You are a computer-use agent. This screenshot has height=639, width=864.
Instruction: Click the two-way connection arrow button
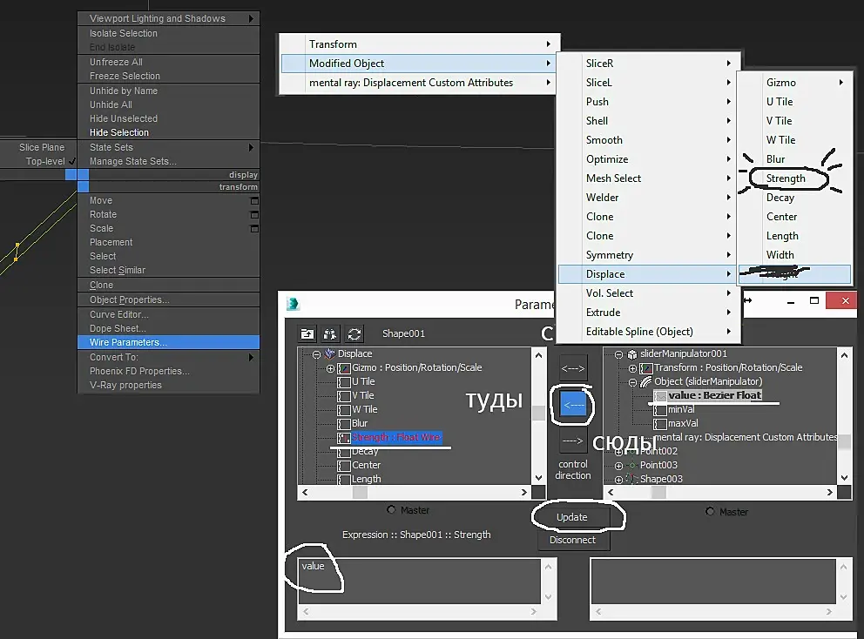click(572, 367)
